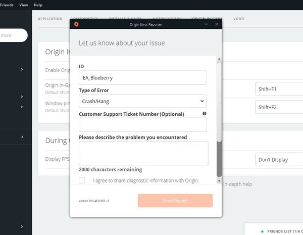The image size is (303, 235).
Task: Click the dialog vertical scrollbar thumb
Action: pyautogui.click(x=219, y=102)
